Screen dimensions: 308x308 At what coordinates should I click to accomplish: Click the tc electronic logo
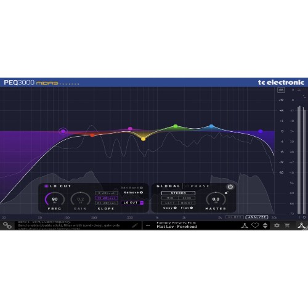pyautogui.click(x=281, y=83)
